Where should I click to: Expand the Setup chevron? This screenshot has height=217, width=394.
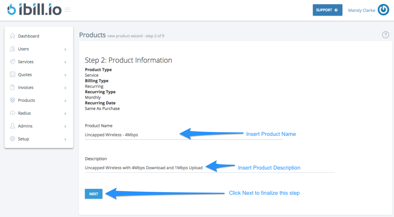click(x=66, y=139)
